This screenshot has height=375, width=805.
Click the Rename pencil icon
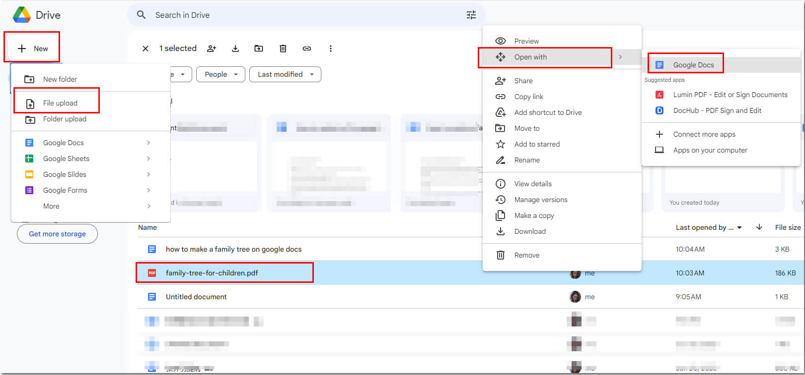tap(501, 160)
